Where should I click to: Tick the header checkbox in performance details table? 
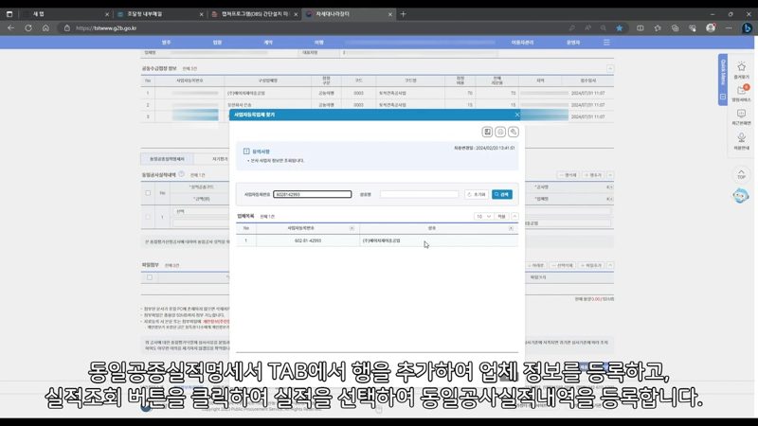pos(148,193)
